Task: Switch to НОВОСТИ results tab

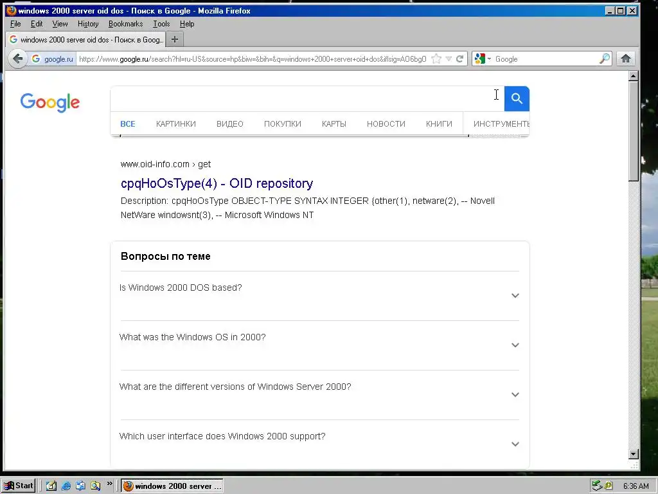Action: pyautogui.click(x=386, y=124)
